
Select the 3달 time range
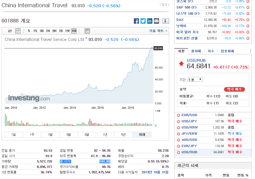pyautogui.click(x=69, y=135)
